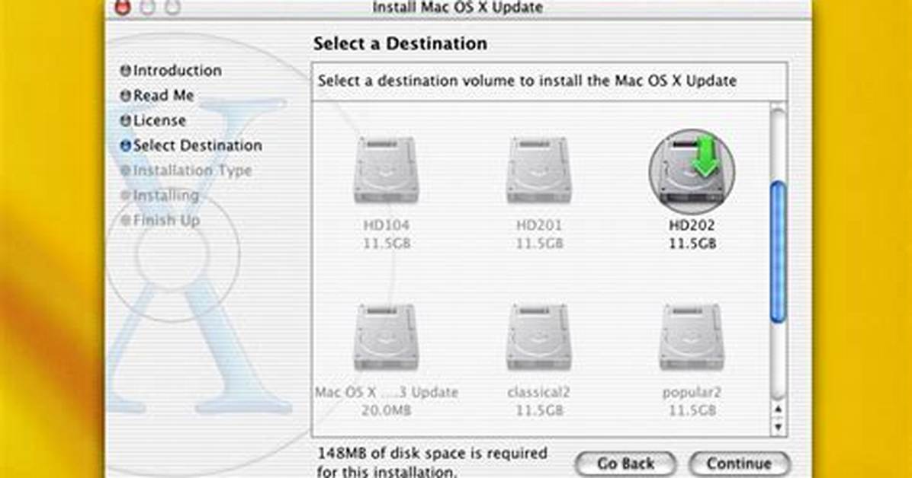Select the popular2 drive icon
This screenshot has height=478, width=912.
pos(692,337)
